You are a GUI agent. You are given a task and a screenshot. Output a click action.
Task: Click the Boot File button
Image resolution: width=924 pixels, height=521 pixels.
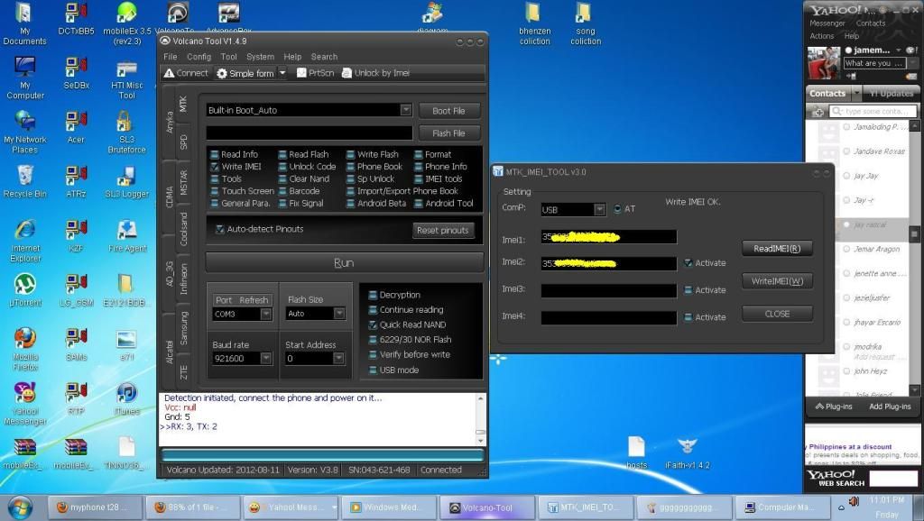(x=449, y=111)
